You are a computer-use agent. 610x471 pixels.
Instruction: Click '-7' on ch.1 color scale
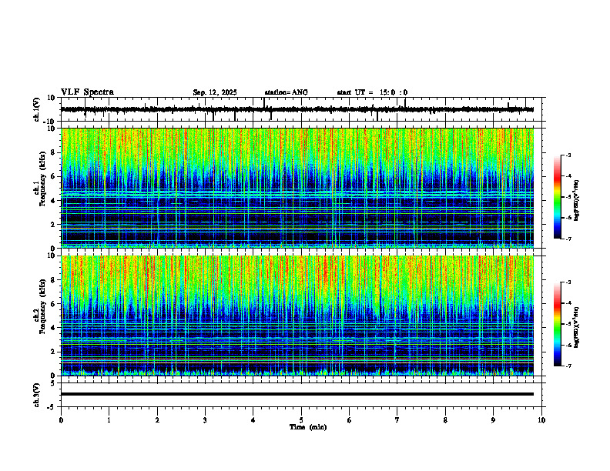point(568,239)
